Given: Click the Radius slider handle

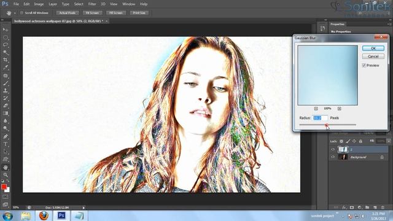Looking at the screenshot, I should click(x=326, y=125).
